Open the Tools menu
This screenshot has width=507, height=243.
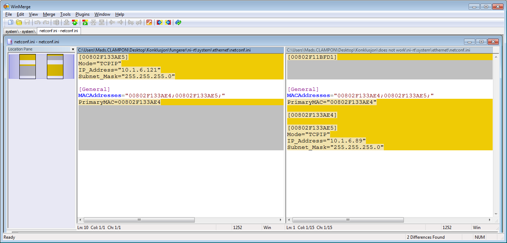click(x=65, y=14)
